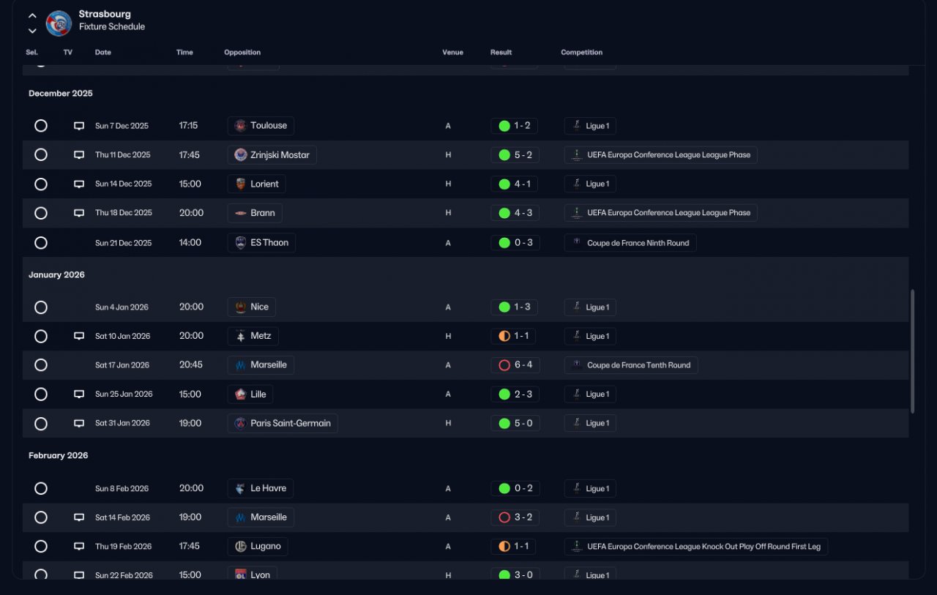This screenshot has width=937, height=595.
Task: Click the up chevron beside Strasbourg
Action: pos(32,15)
